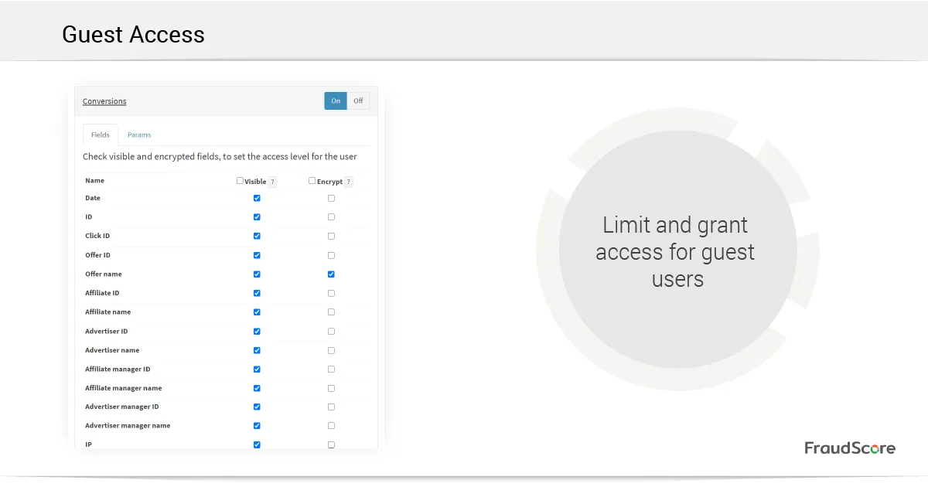Enable Encrypt for Affiliate ID

331,294
